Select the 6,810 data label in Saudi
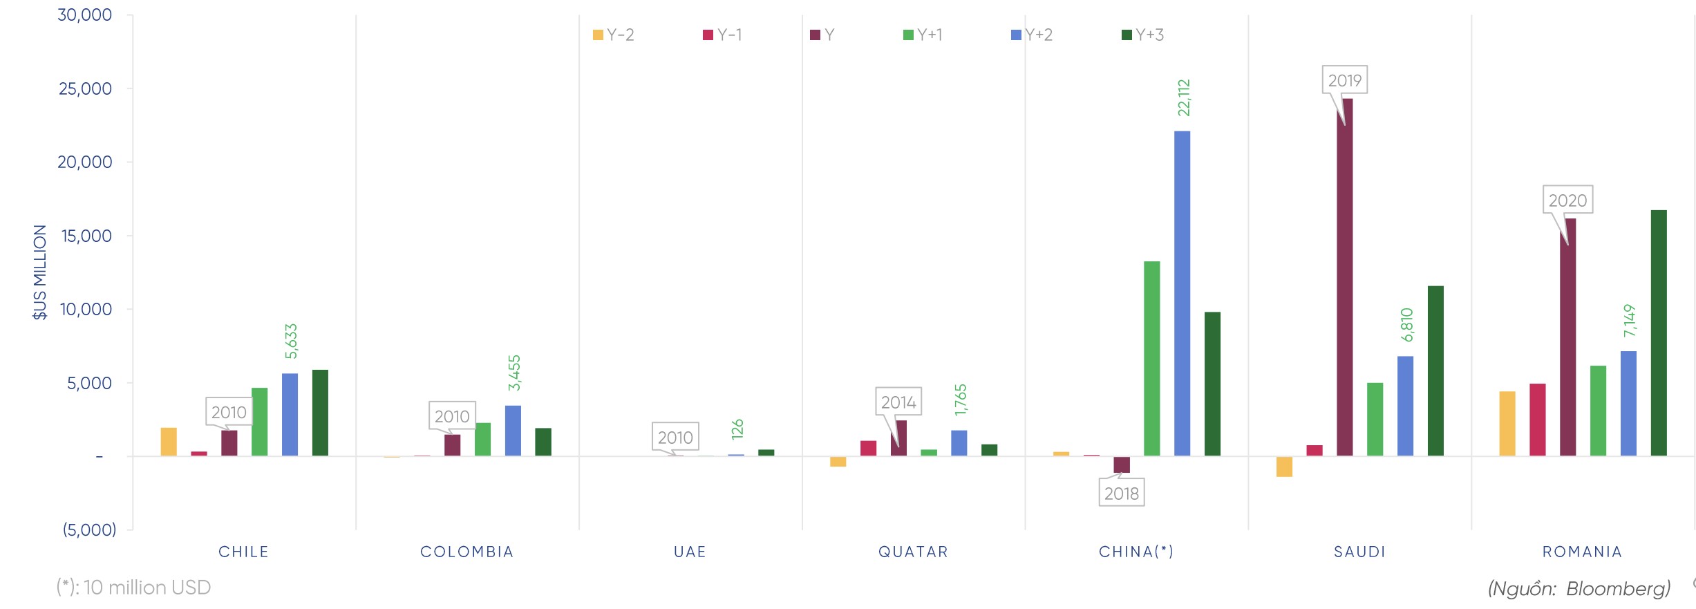The image size is (1696, 609). tap(1407, 325)
